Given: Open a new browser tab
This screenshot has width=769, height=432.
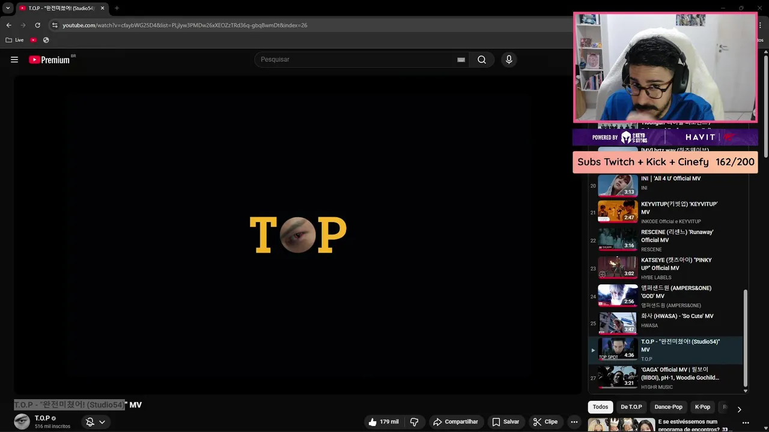Looking at the screenshot, I should click(117, 8).
